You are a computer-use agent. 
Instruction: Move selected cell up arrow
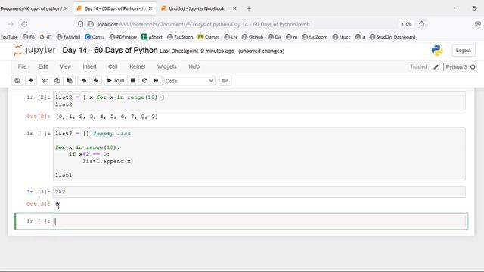[x=84, y=81]
